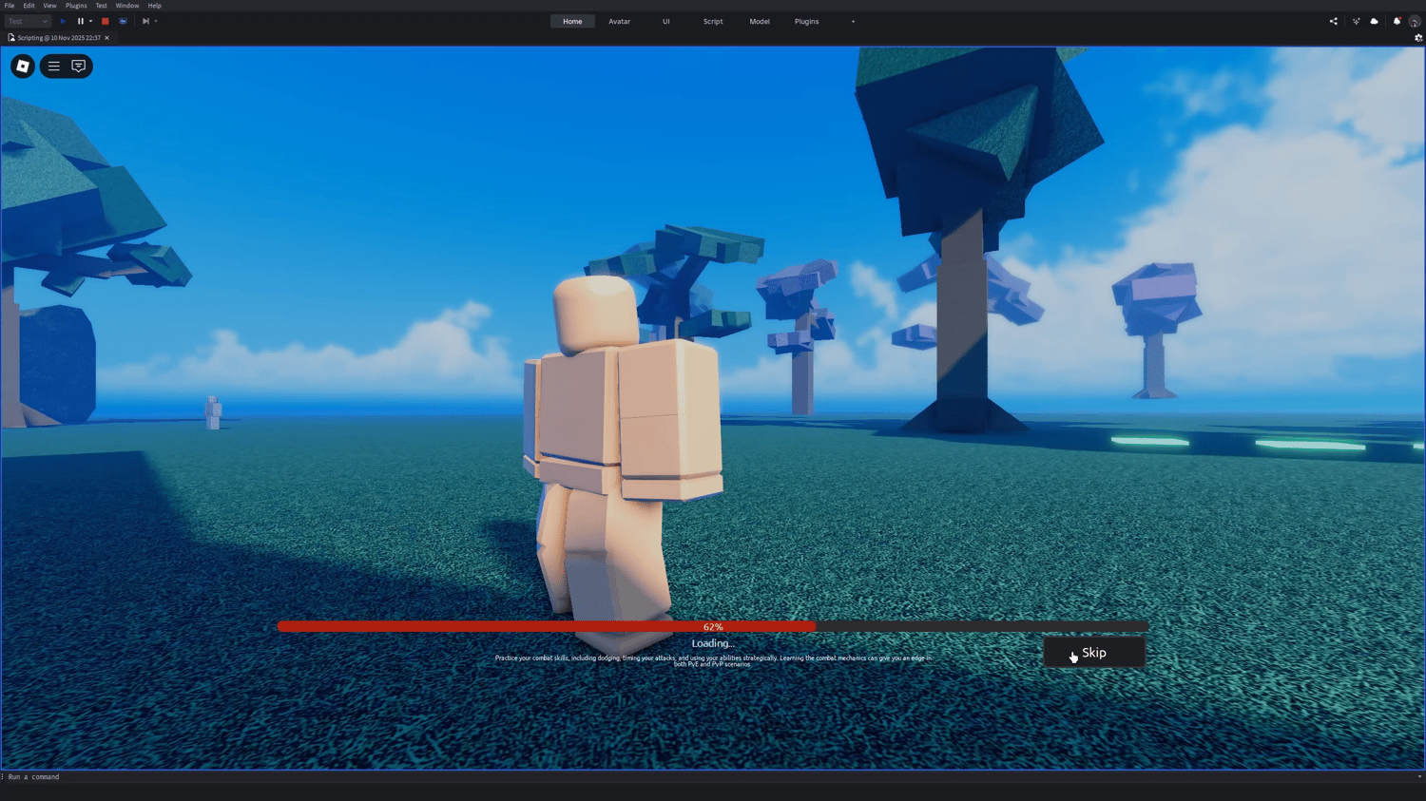
Task: Expand the command bar arrow at bottom right
Action: (x=1419, y=776)
